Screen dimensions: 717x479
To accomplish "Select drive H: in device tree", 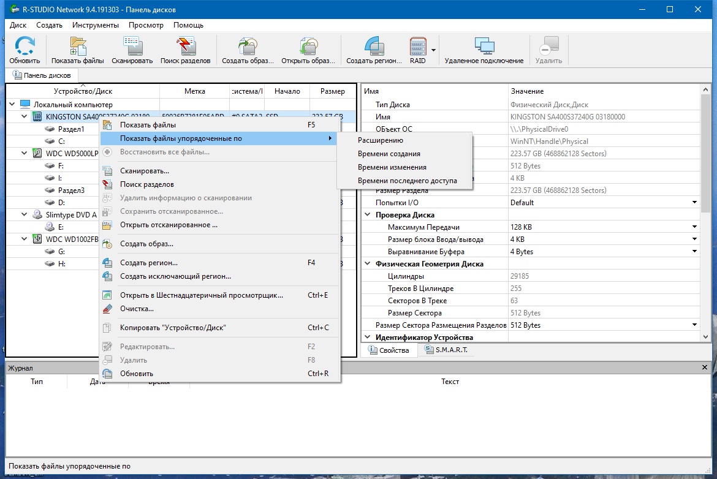I will pos(61,264).
